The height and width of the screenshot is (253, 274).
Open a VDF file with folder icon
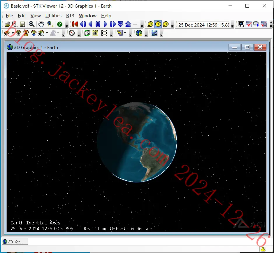tap(7, 24)
